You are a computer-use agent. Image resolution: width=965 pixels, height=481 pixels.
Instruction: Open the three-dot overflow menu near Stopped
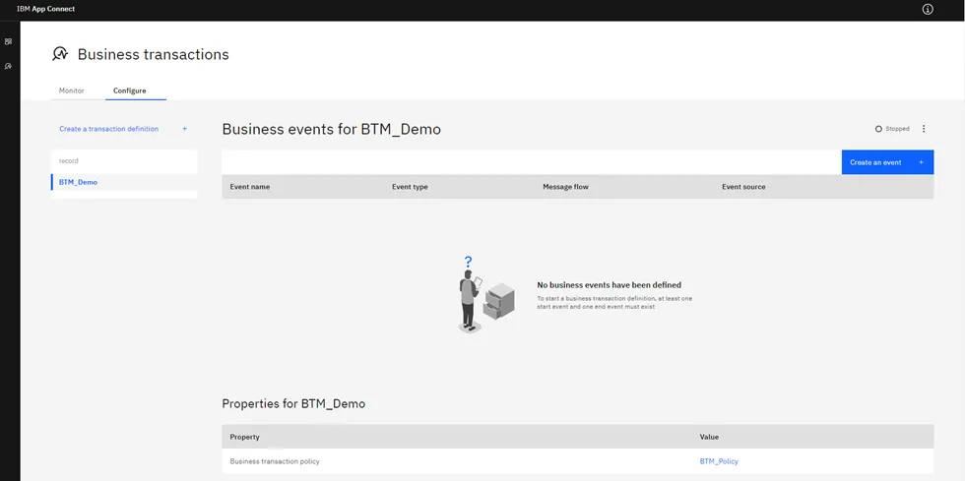pos(924,129)
